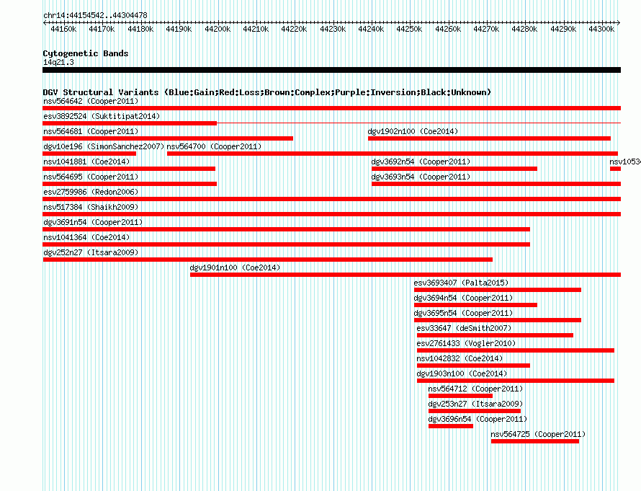Screen dimensions: 641x491
Task: Click the 14q21.3 band label
Action: tap(58, 62)
